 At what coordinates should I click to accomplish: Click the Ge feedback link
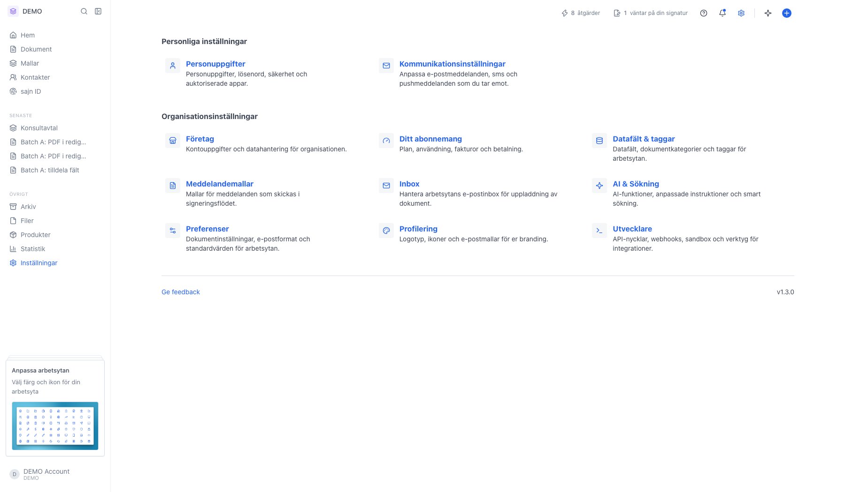(181, 292)
